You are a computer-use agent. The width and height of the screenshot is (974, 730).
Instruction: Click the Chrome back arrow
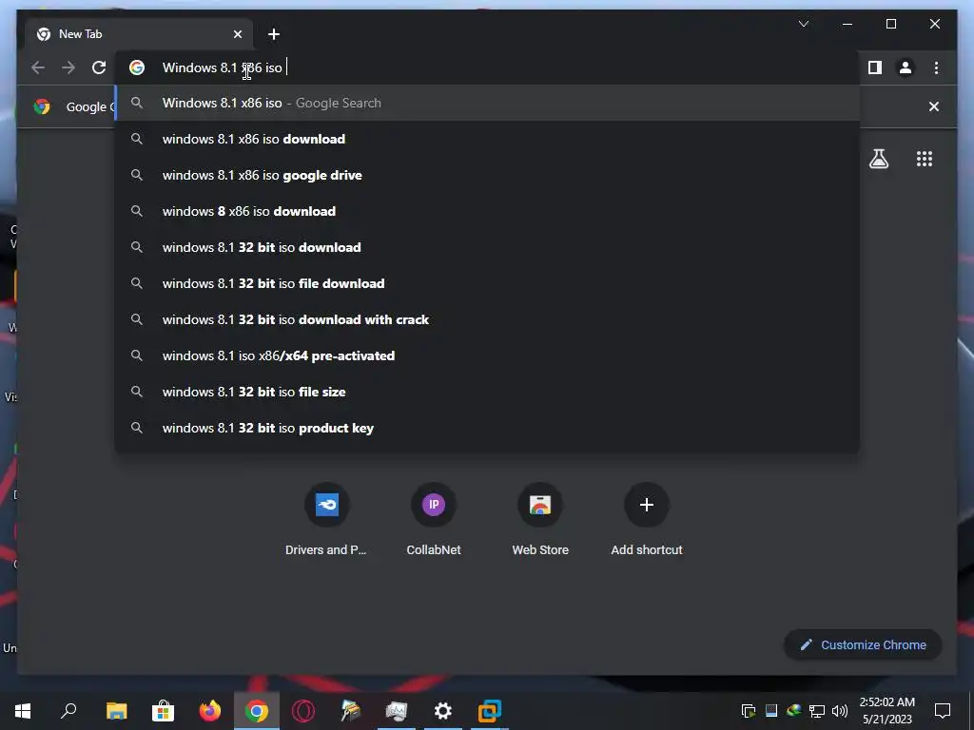(38, 67)
